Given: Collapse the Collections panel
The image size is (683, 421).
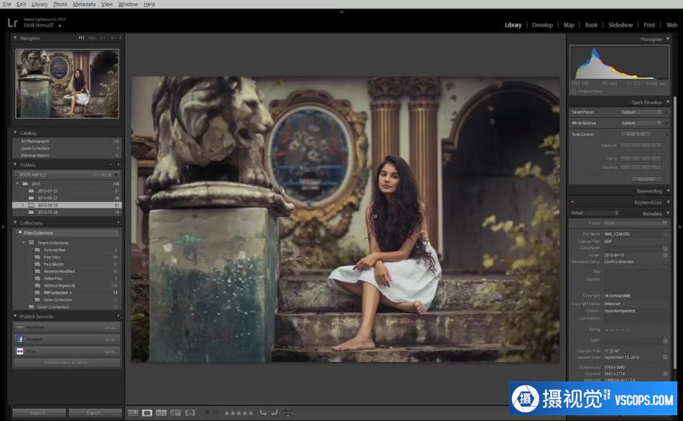Looking at the screenshot, I should click(x=15, y=223).
